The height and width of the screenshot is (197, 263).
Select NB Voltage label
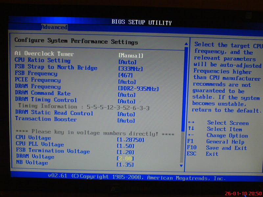(x=32, y=162)
